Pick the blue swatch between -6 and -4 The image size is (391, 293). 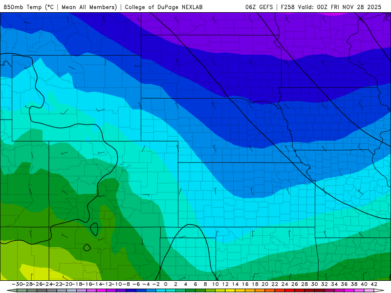coord(141,291)
